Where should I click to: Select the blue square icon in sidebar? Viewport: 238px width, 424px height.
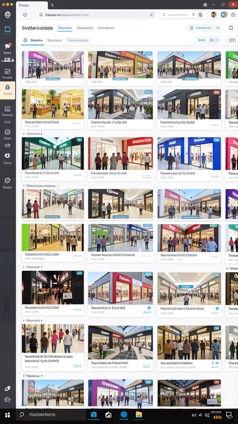[x=7, y=29]
